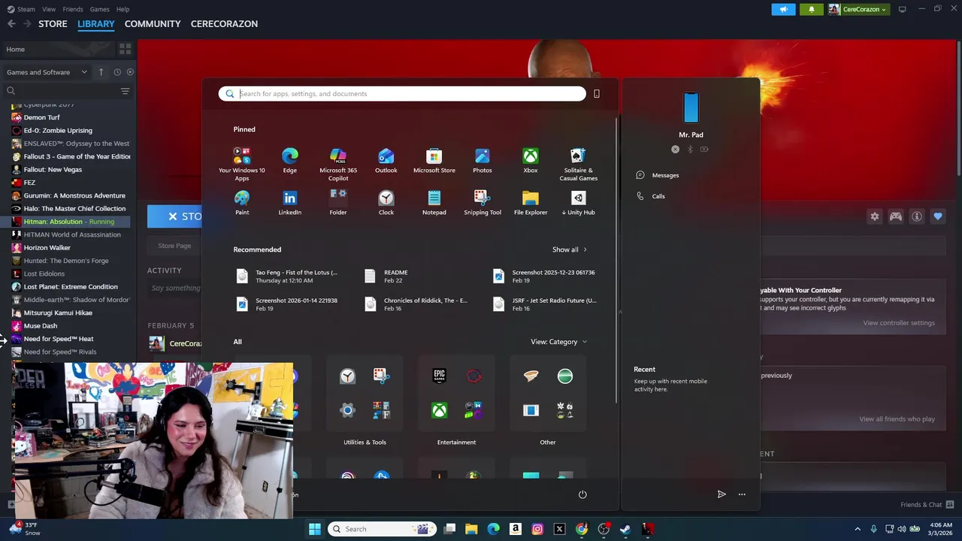Show ready-to-play games filter icon in Steam
The image size is (962, 541).
(130, 72)
